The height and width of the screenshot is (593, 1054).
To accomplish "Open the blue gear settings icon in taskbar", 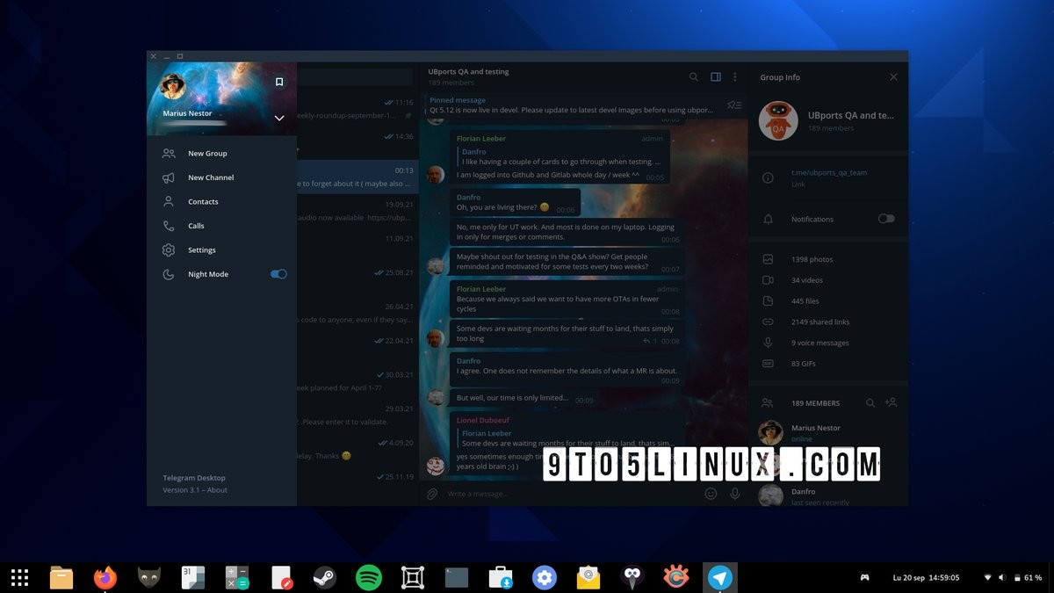I will pos(545,577).
